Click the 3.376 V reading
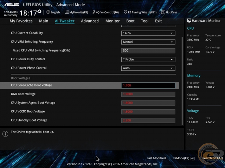 (192, 134)
